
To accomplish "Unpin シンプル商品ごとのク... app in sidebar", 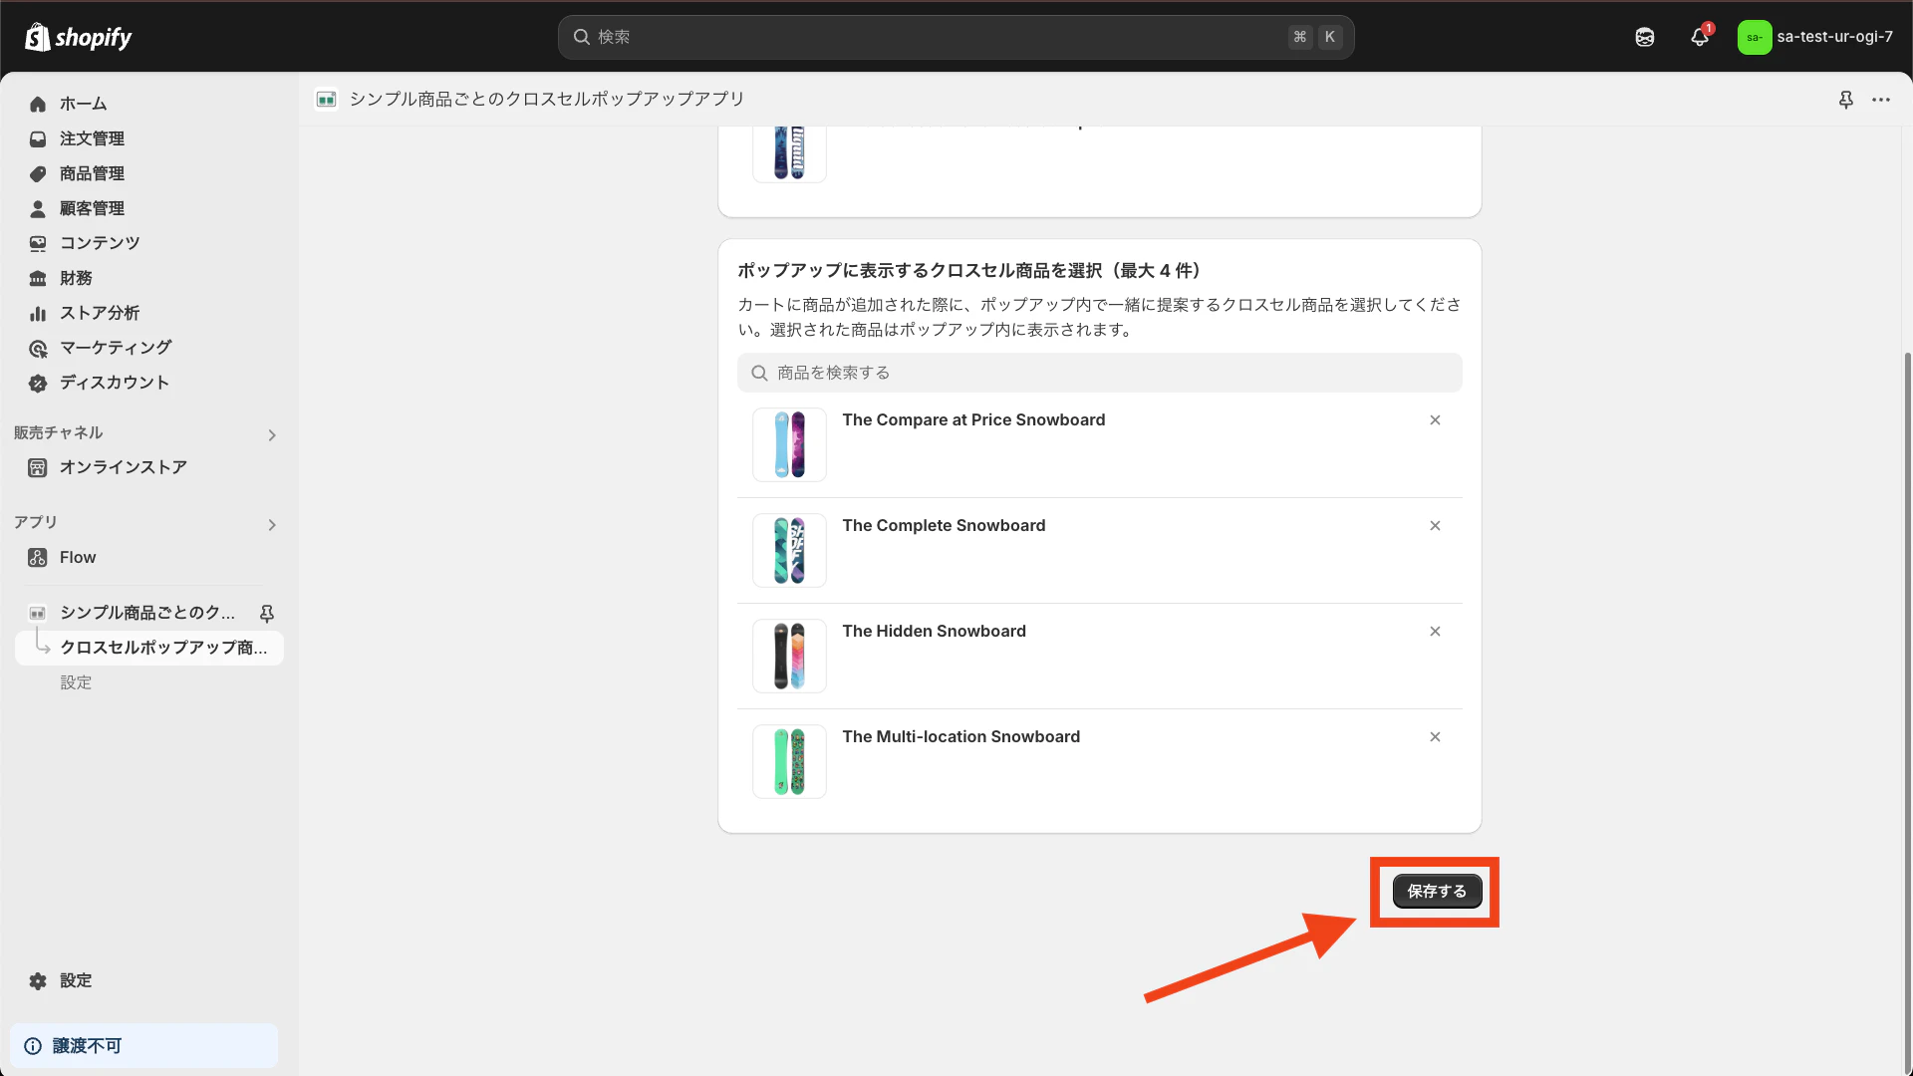I will (x=267, y=613).
